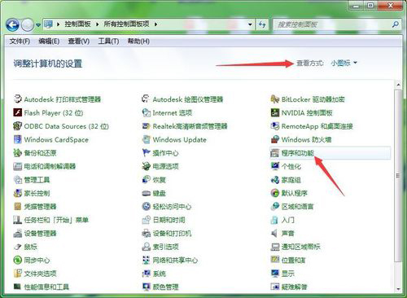Refresh the Control Panel view

tap(262, 24)
